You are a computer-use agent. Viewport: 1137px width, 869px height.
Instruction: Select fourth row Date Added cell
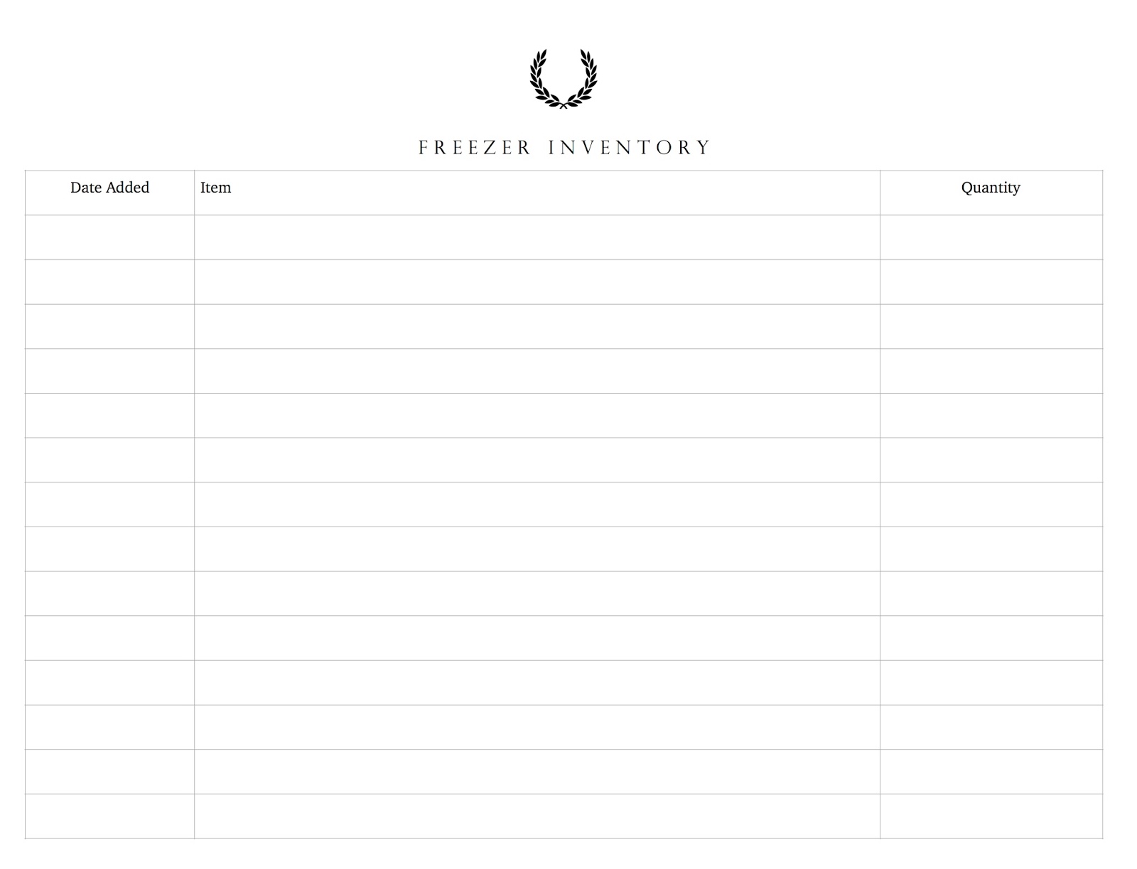click(109, 371)
